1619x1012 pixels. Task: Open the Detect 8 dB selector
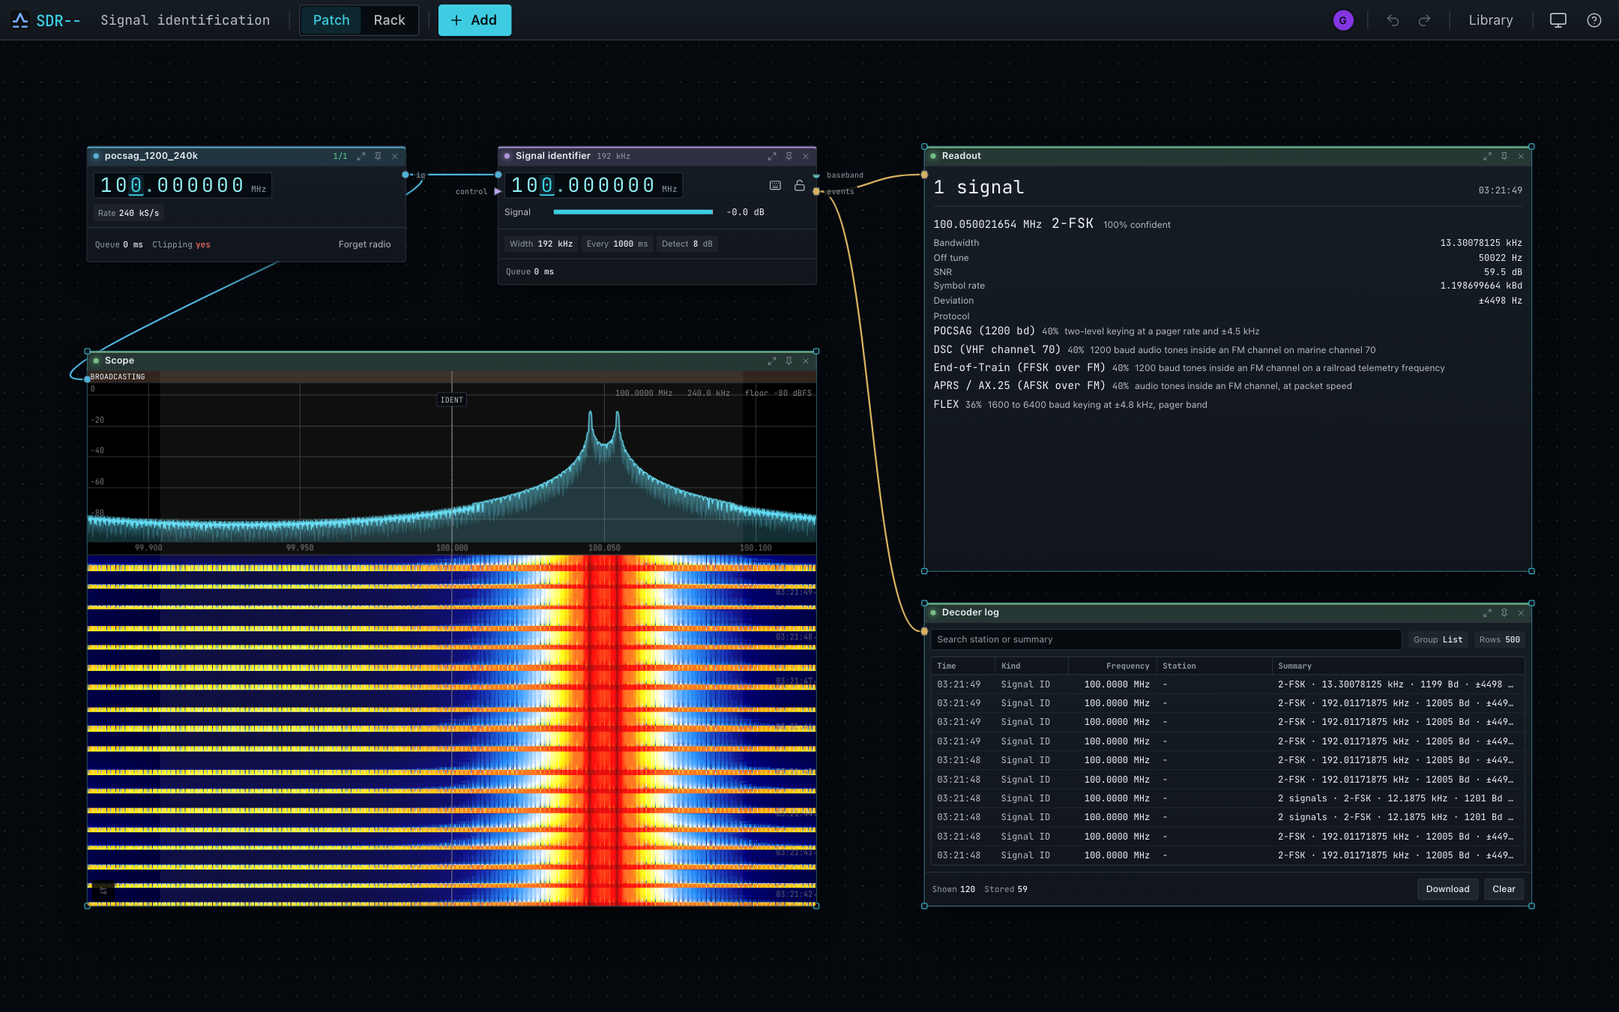[687, 244]
